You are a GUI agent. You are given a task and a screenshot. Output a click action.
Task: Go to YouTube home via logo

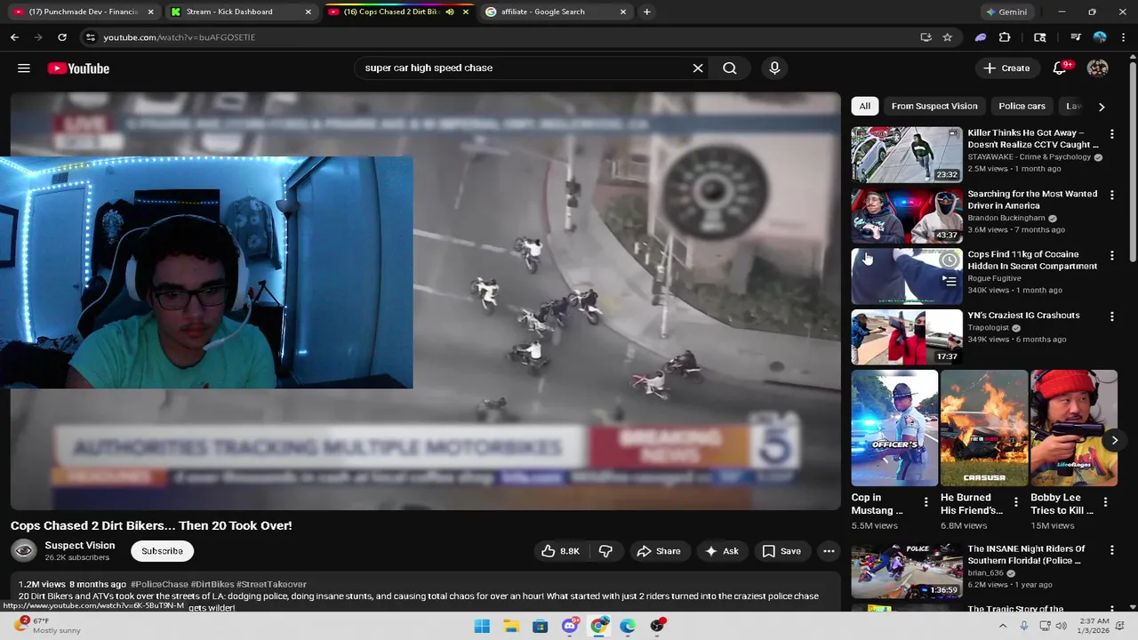tap(78, 68)
